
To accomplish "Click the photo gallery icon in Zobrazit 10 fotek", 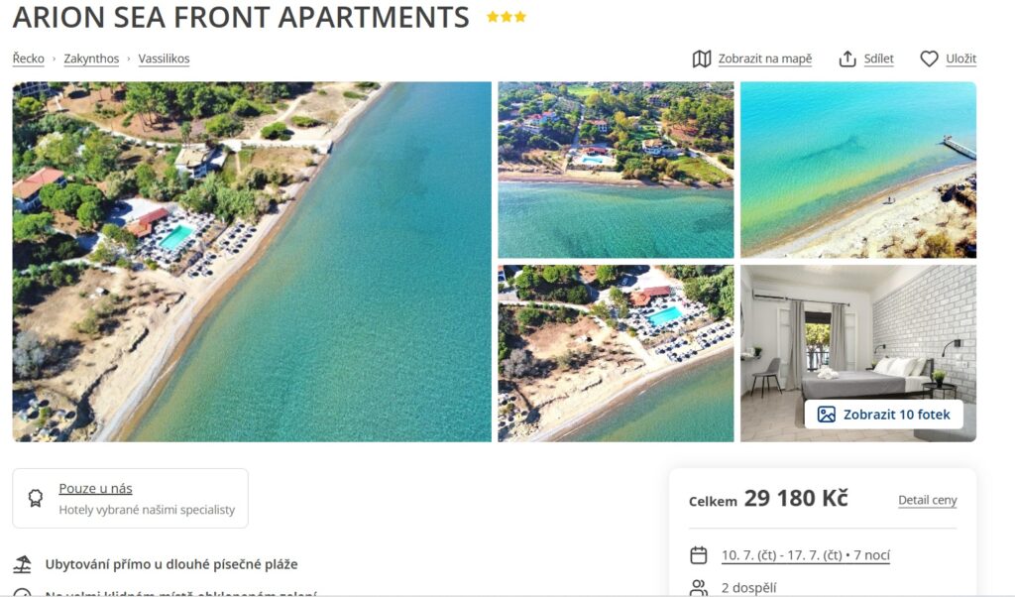I will [826, 415].
